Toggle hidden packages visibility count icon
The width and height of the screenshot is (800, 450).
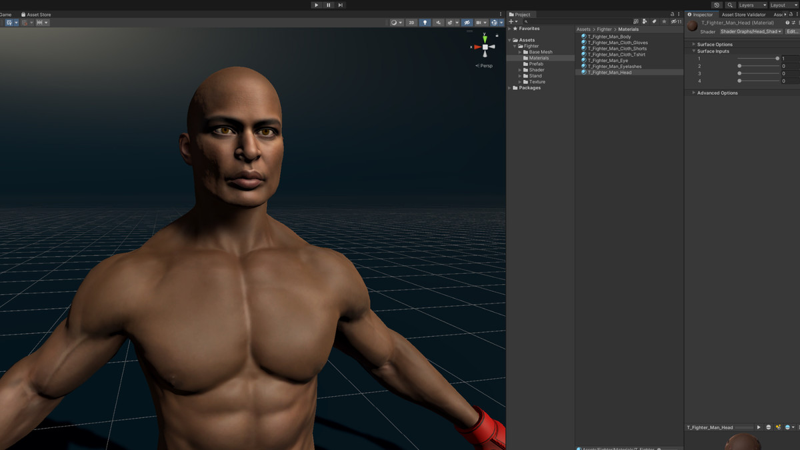[676, 22]
